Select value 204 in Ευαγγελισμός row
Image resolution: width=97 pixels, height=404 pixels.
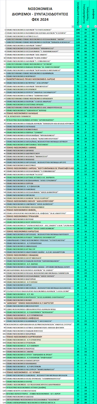click(78, 30)
